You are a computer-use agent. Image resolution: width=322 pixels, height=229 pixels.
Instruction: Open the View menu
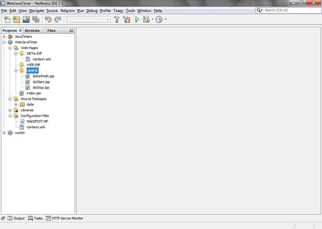click(22, 11)
